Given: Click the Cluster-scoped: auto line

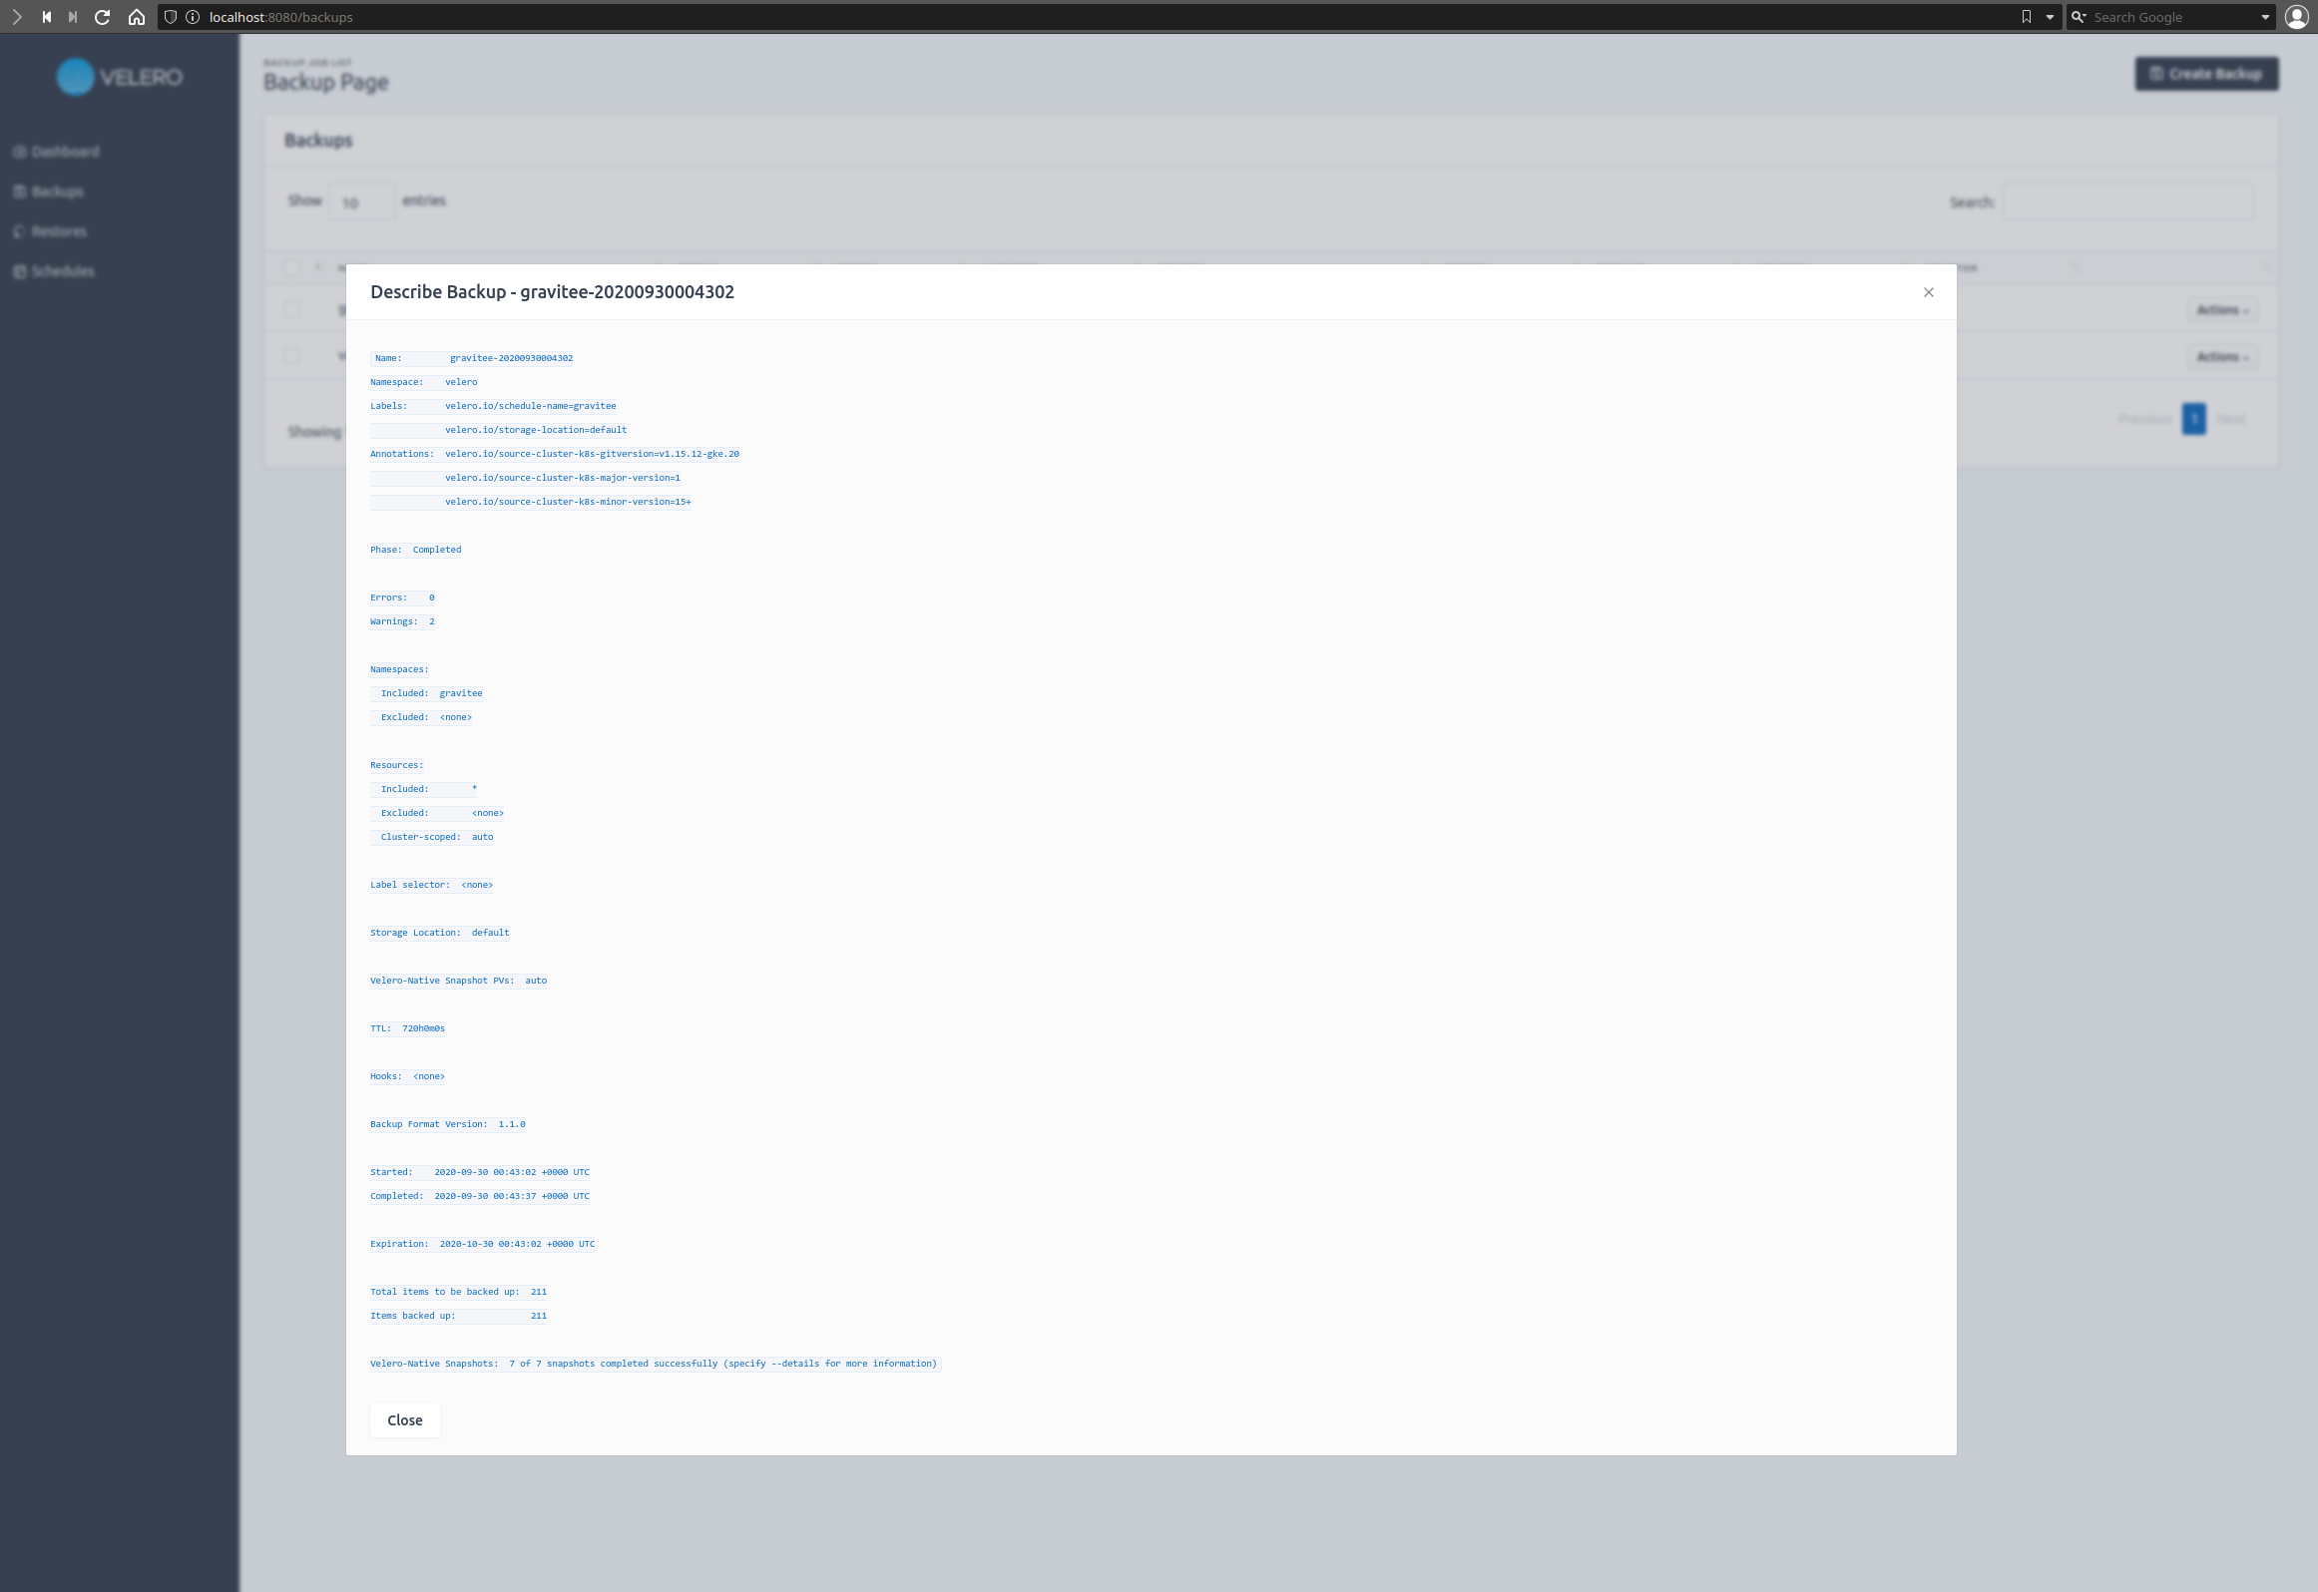Looking at the screenshot, I should [432, 837].
